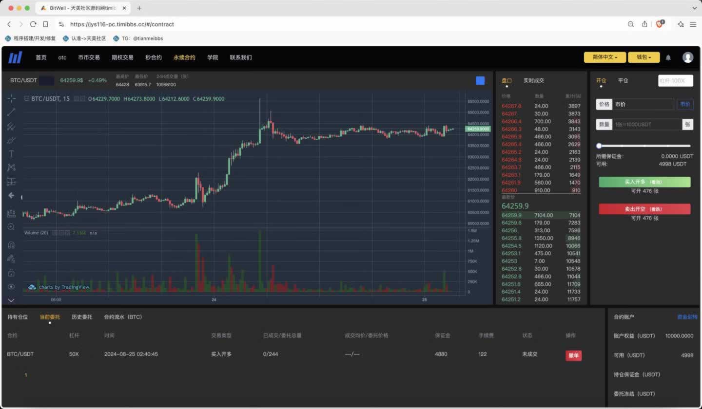Click the green 买入开多 buy long button
Image resolution: width=702 pixels, height=409 pixels.
pos(644,182)
